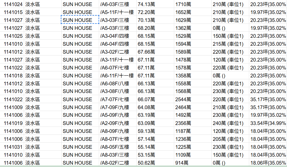This screenshot has width=287, height=167.
Task: Click cell /A6-11F/十一樓
Action: 118,75
